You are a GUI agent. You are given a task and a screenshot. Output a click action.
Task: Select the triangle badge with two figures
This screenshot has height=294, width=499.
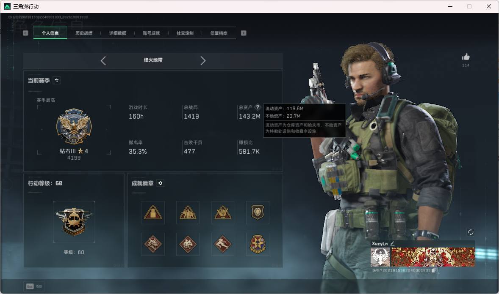tap(188, 212)
